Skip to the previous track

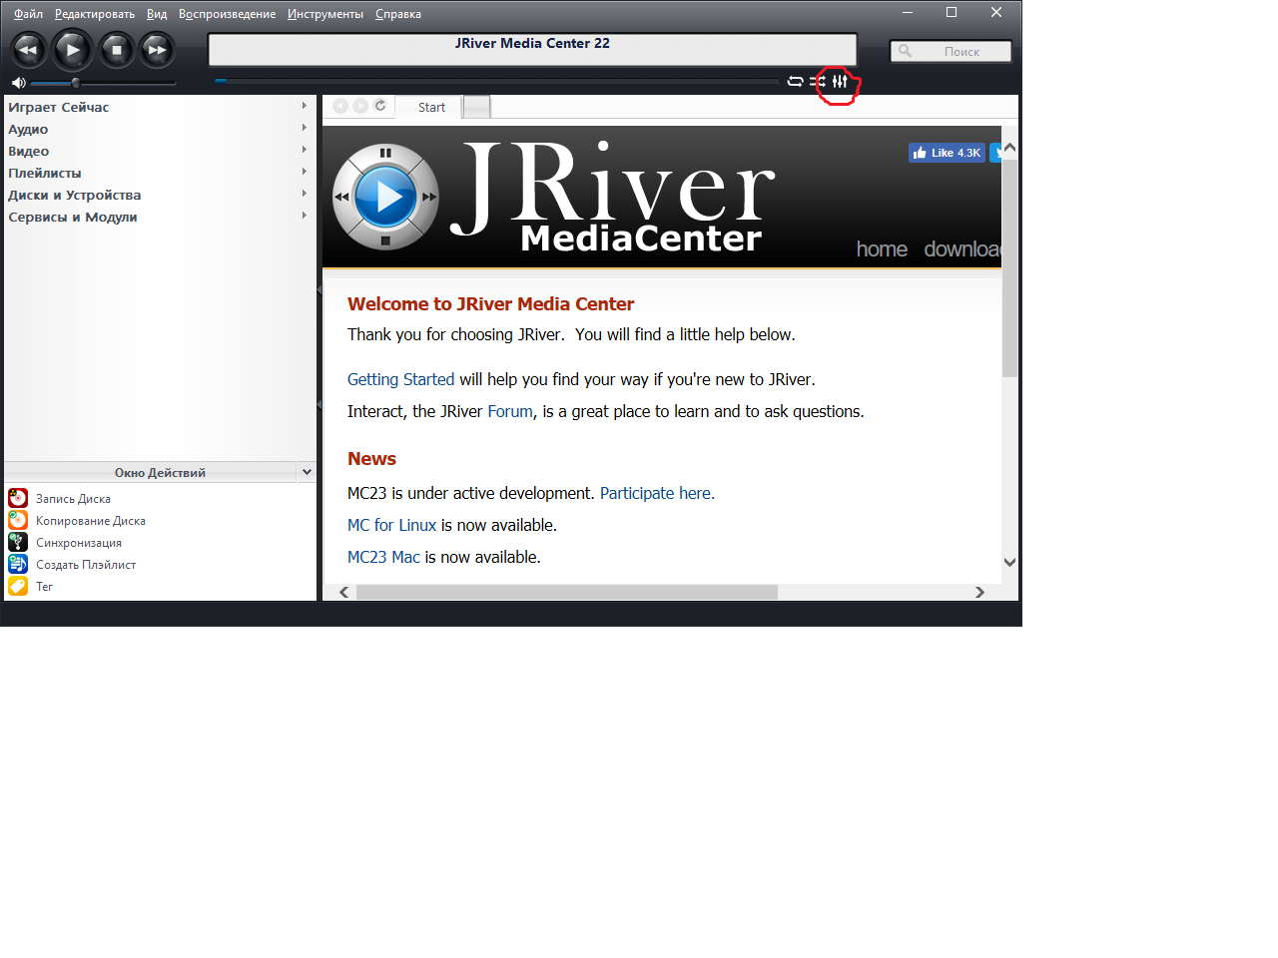pos(28,50)
